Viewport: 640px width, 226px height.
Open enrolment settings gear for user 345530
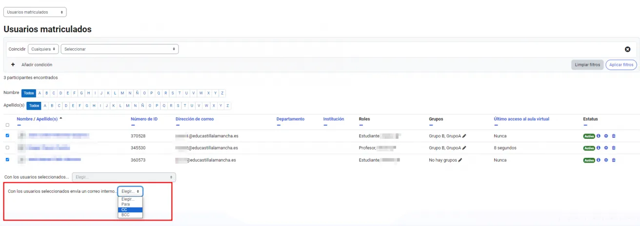tap(606, 148)
